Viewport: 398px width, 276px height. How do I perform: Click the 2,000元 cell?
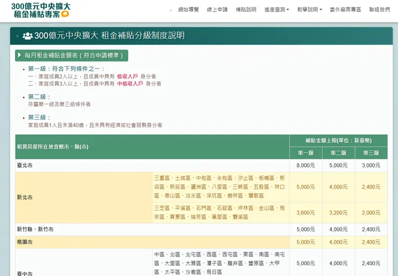(371, 213)
